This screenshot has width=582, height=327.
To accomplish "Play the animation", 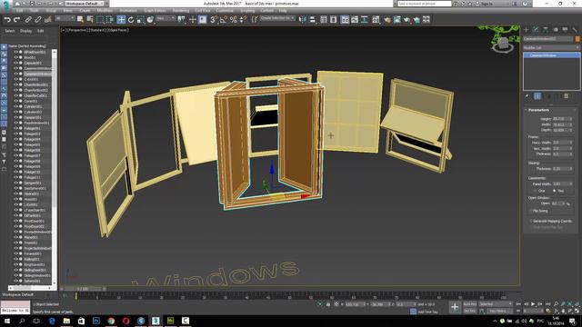I will (533, 304).
